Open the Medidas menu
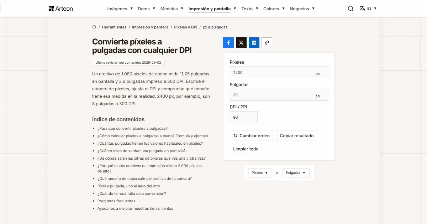 [x=172, y=9]
